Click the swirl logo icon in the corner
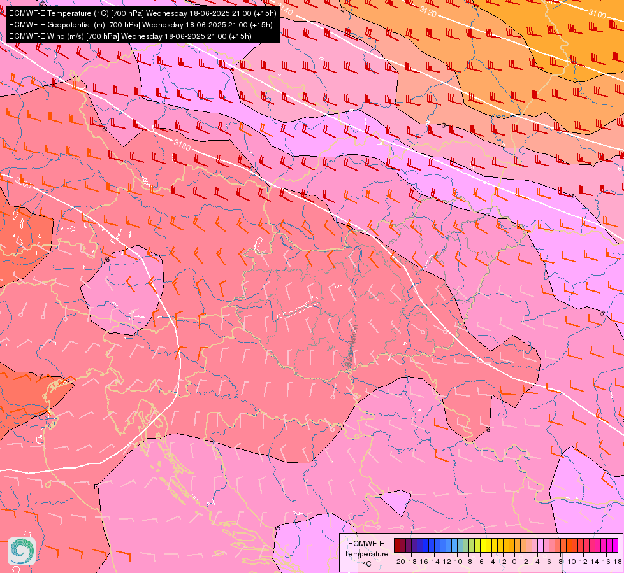 tap(22, 551)
